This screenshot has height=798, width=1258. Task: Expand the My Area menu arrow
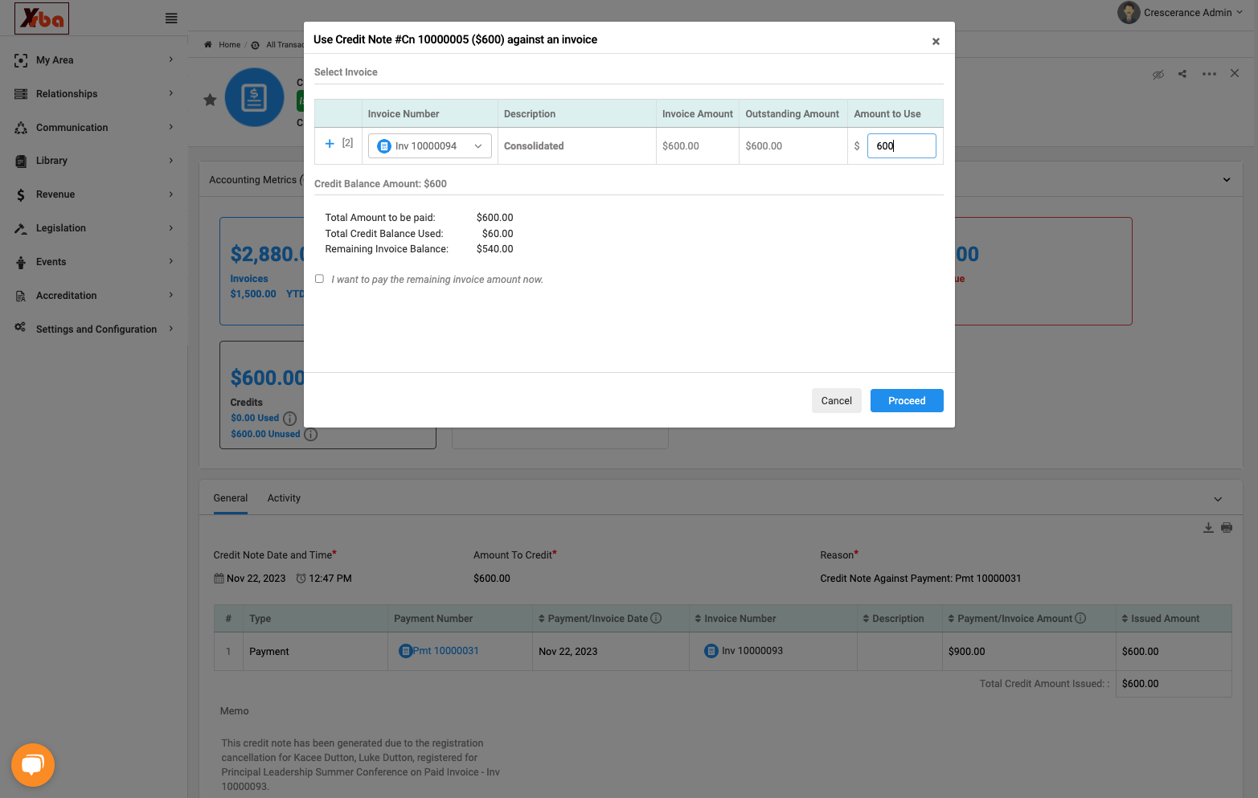pyautogui.click(x=171, y=59)
